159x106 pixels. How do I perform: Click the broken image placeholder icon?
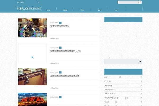(x=32, y=58)
